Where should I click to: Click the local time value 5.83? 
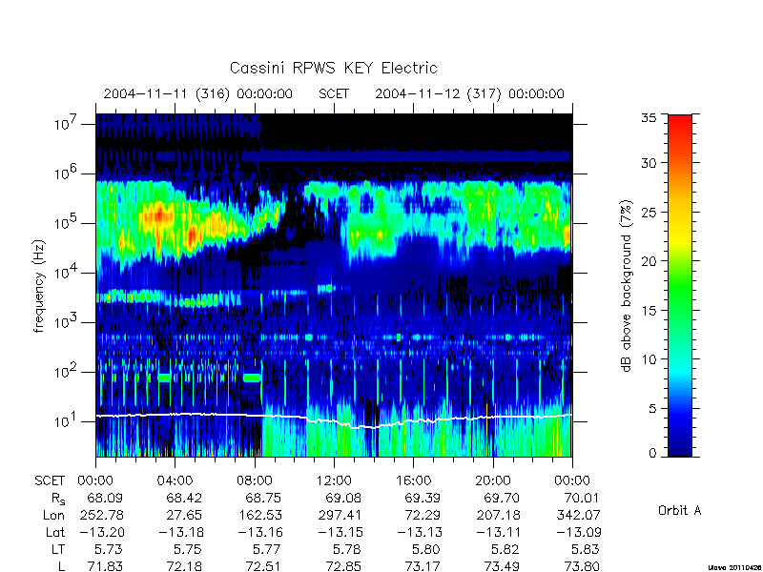(x=585, y=550)
